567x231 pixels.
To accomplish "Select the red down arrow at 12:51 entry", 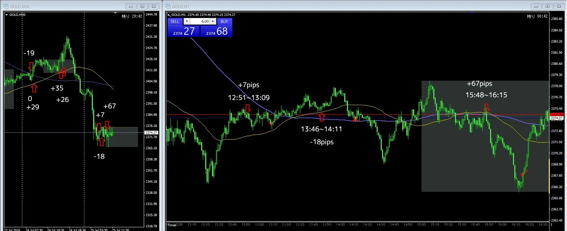I will 248,108.
